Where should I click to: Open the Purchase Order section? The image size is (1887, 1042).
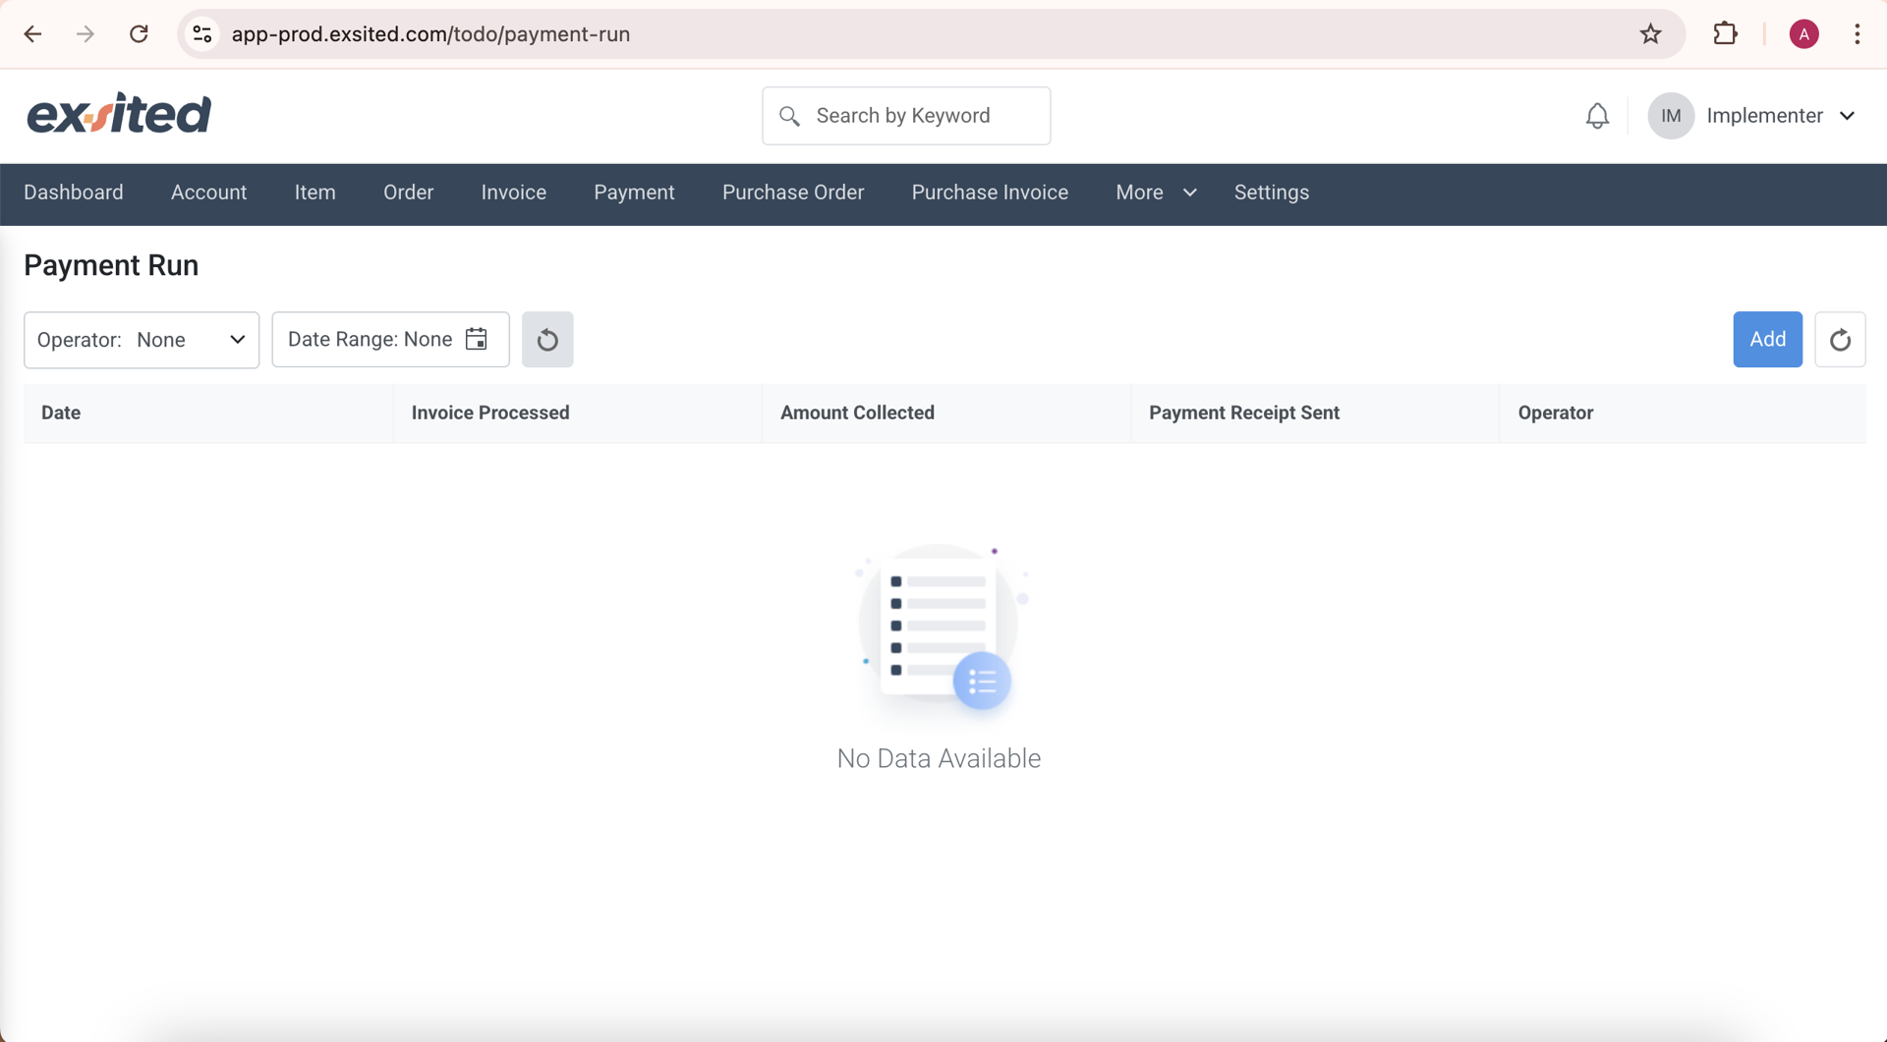tap(793, 192)
